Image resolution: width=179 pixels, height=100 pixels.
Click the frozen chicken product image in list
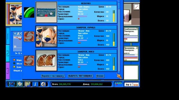[x=46, y=36]
